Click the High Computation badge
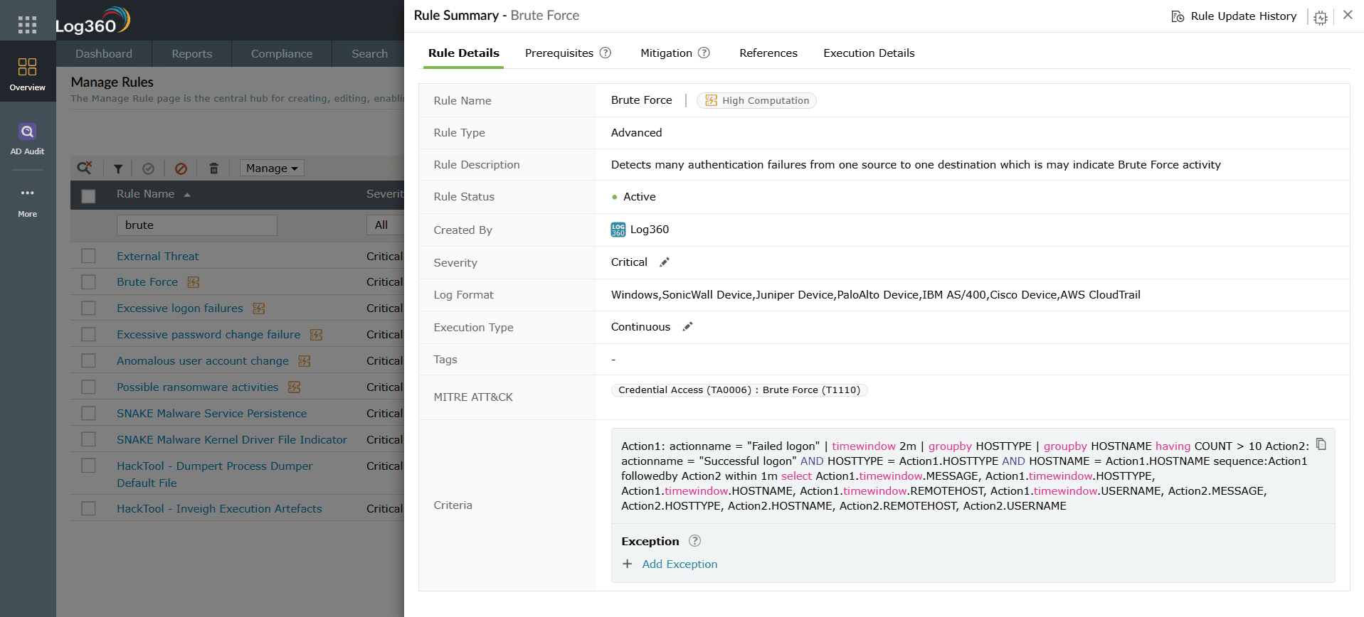 tap(756, 100)
